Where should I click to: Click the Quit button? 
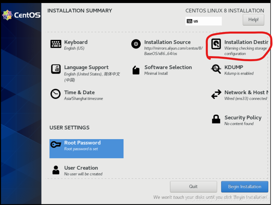point(193,187)
